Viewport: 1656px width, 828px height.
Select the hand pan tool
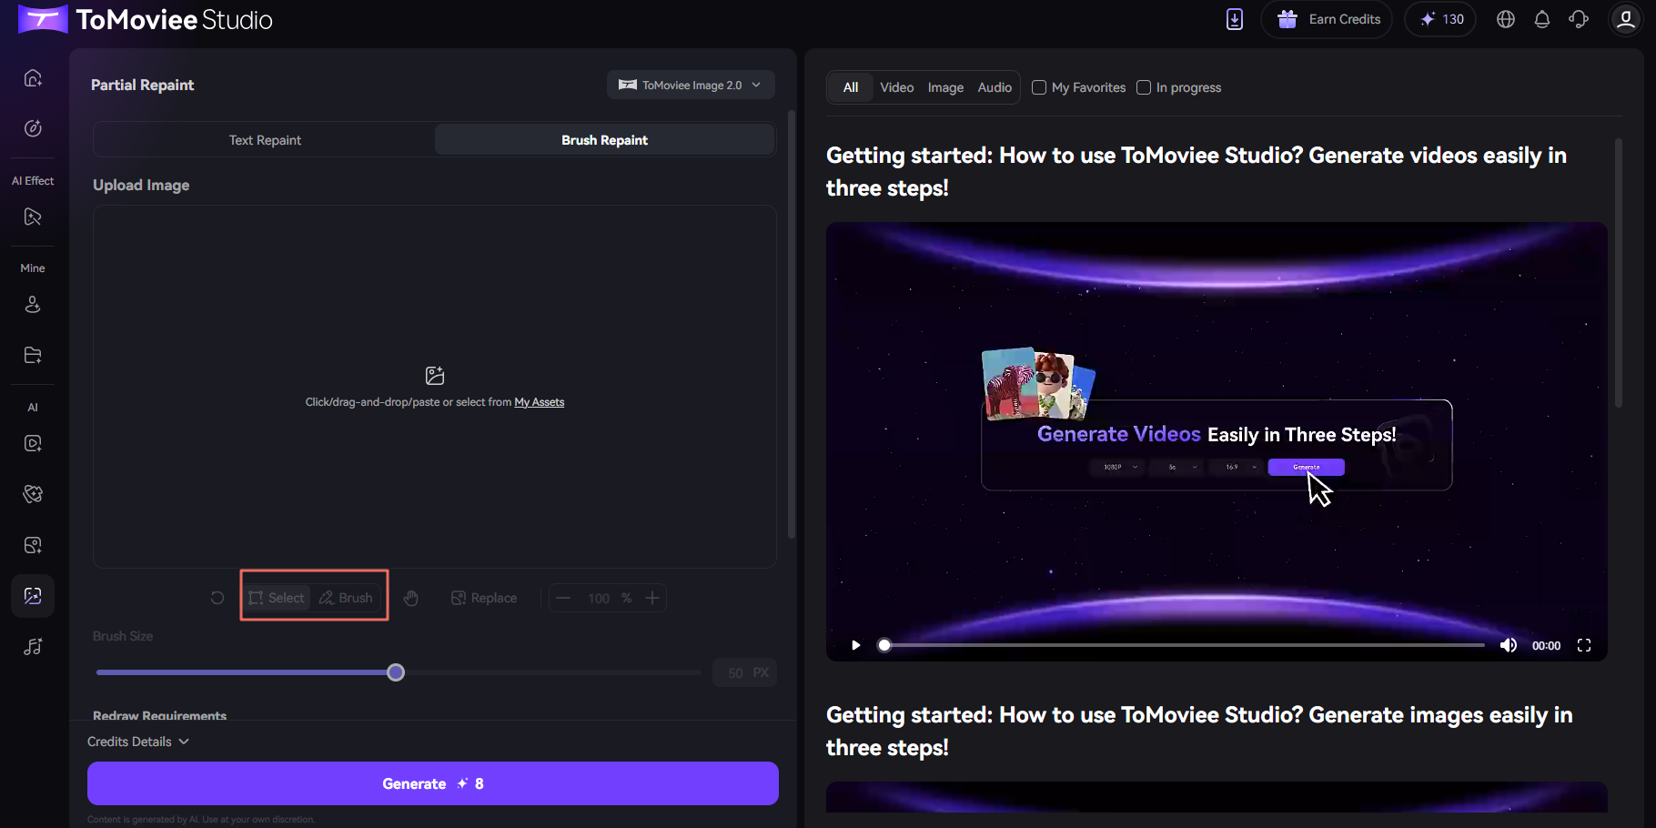coord(411,598)
